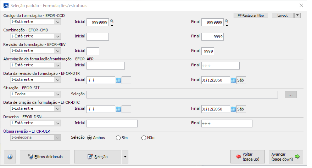
Task: Select the Ambos radio option
Action: point(90,138)
